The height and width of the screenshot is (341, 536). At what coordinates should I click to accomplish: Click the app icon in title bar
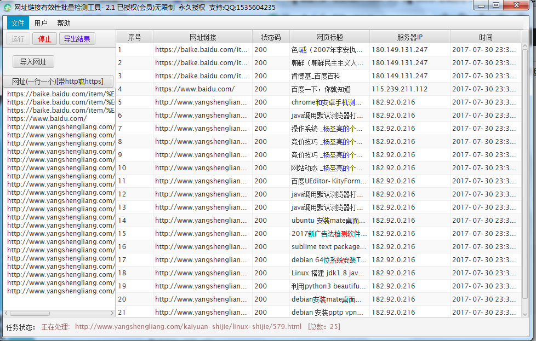tap(7, 7)
